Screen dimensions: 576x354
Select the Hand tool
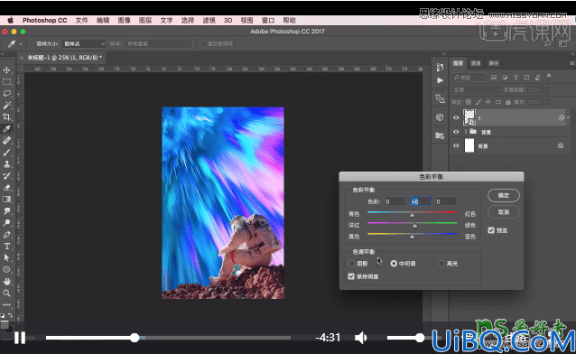tap(6, 281)
